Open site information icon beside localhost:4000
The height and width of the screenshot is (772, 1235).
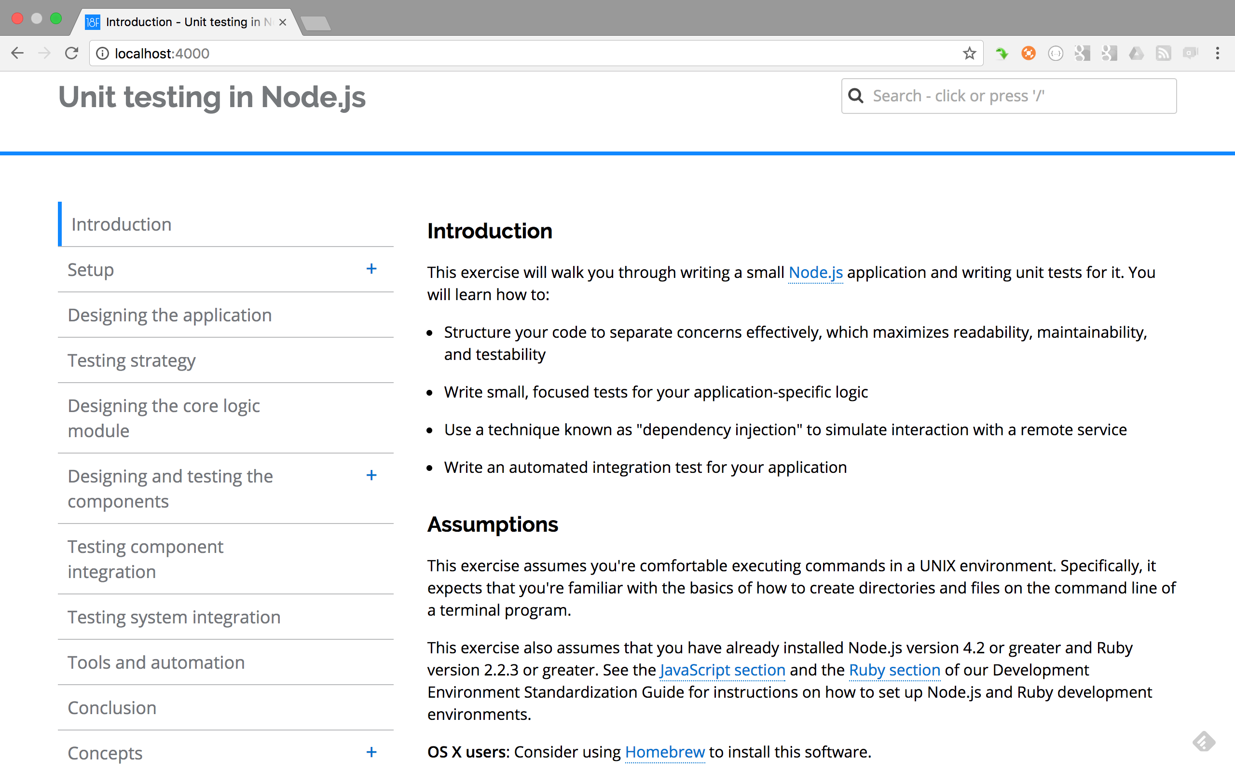tap(103, 53)
